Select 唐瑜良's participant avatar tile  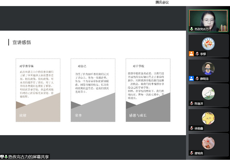click(208, 143)
